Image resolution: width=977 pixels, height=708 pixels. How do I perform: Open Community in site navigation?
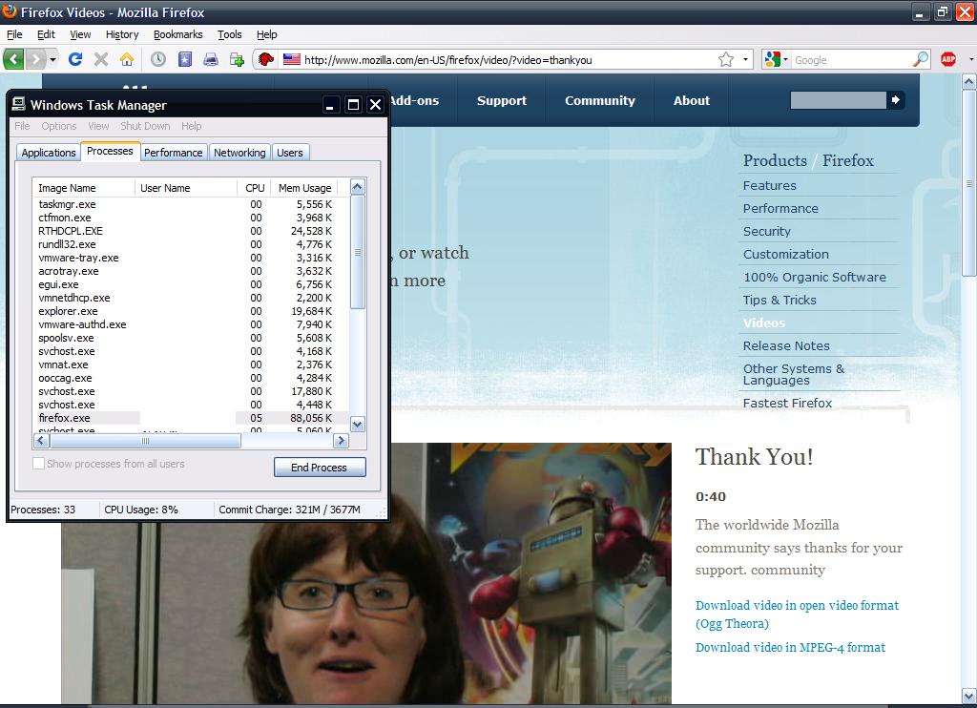pos(600,100)
